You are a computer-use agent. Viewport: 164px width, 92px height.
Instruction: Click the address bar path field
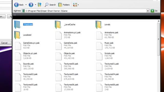click(x=84, y=11)
